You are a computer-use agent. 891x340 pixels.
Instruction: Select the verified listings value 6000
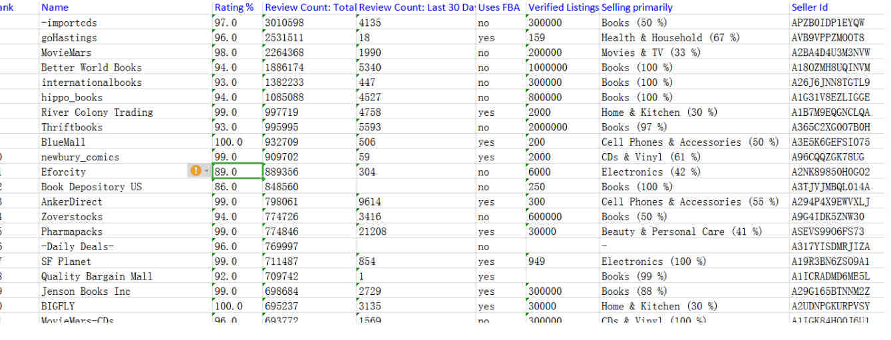click(540, 172)
